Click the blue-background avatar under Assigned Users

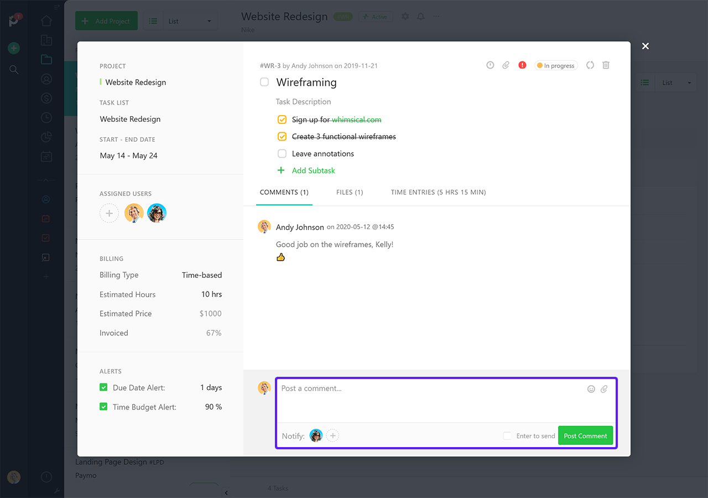[157, 213]
